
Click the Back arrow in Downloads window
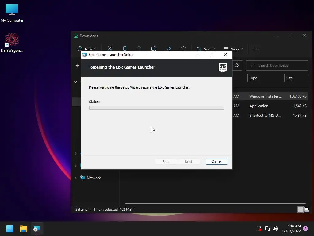pyautogui.click(x=78, y=65)
